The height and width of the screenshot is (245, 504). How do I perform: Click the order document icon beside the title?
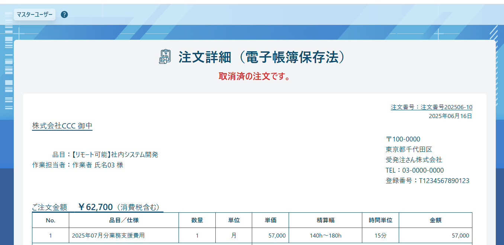pos(165,57)
